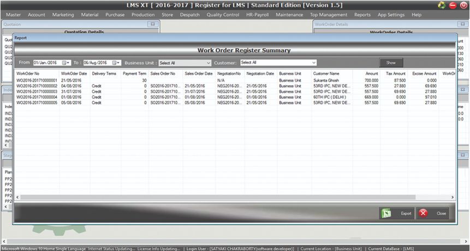
Task: Click horizontal scrollbar of report grid
Action: [x=218, y=197]
